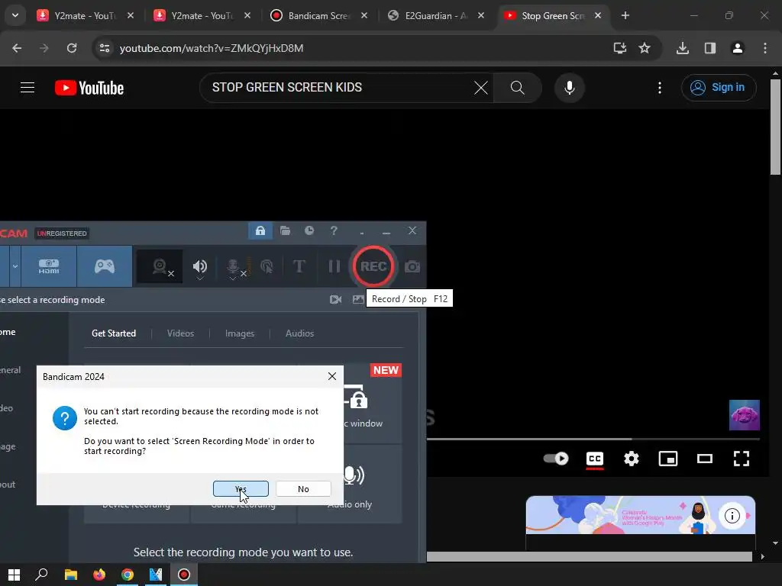The width and height of the screenshot is (782, 586).
Task: Click the image mode icon beside the tooltip
Action: [358, 299]
